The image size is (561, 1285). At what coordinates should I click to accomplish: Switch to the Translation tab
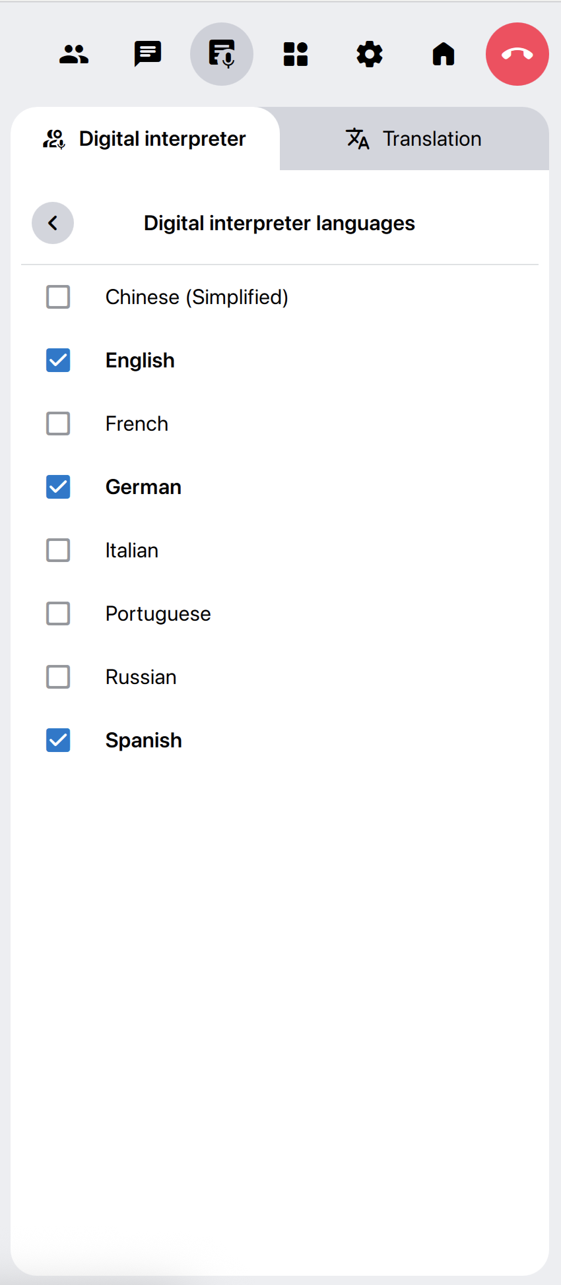click(414, 139)
